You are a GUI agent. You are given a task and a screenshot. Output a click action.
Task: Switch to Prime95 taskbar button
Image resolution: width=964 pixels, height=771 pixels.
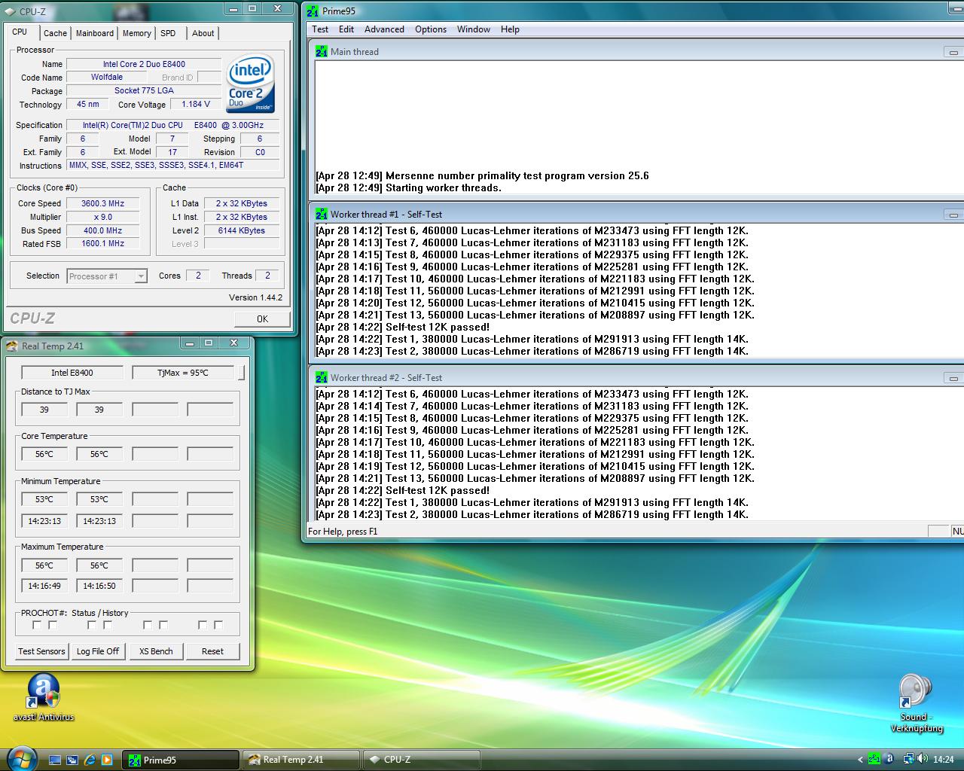tap(181, 760)
